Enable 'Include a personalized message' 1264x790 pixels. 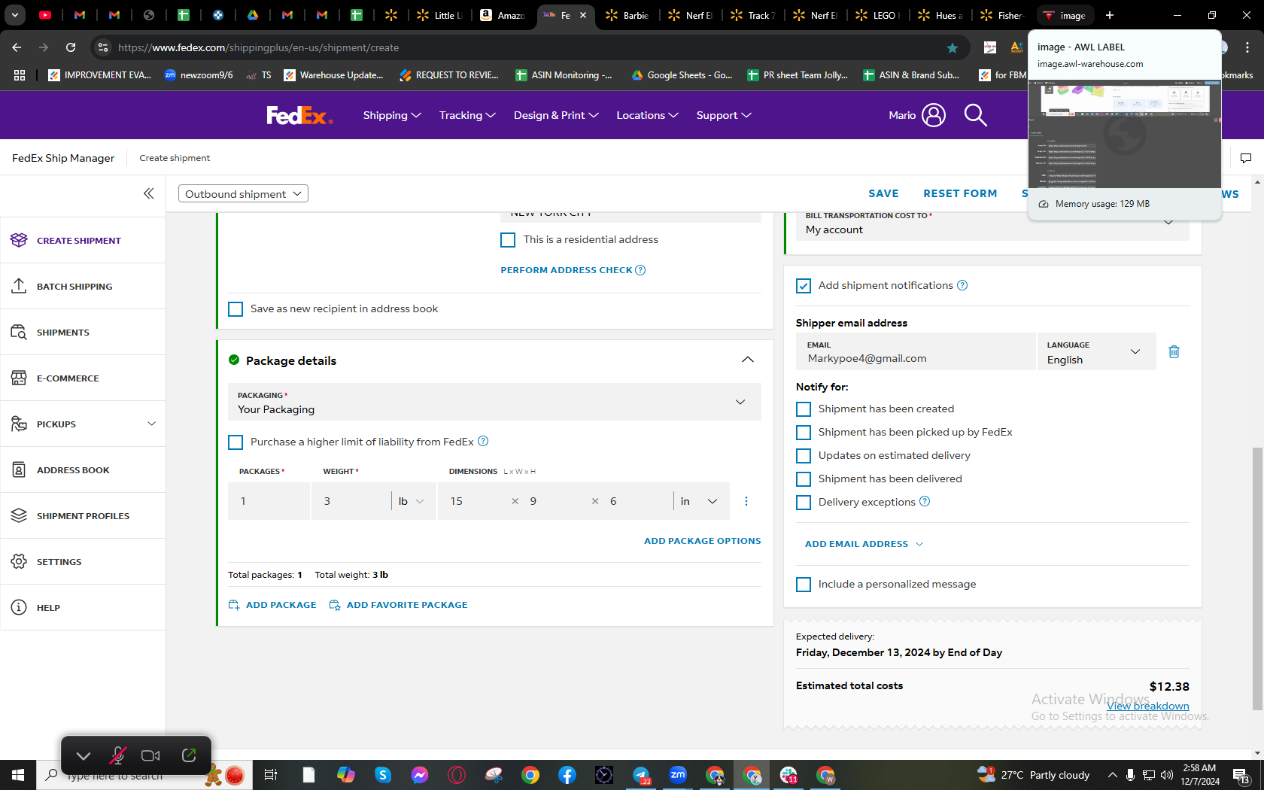(x=804, y=585)
